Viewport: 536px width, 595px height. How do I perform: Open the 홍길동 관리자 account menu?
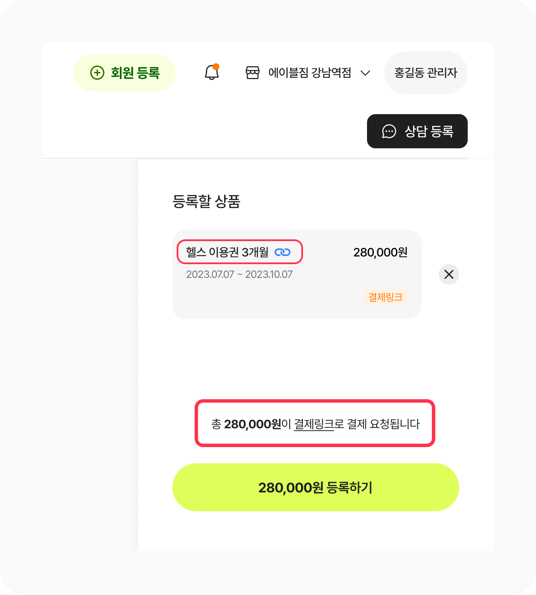pyautogui.click(x=425, y=73)
